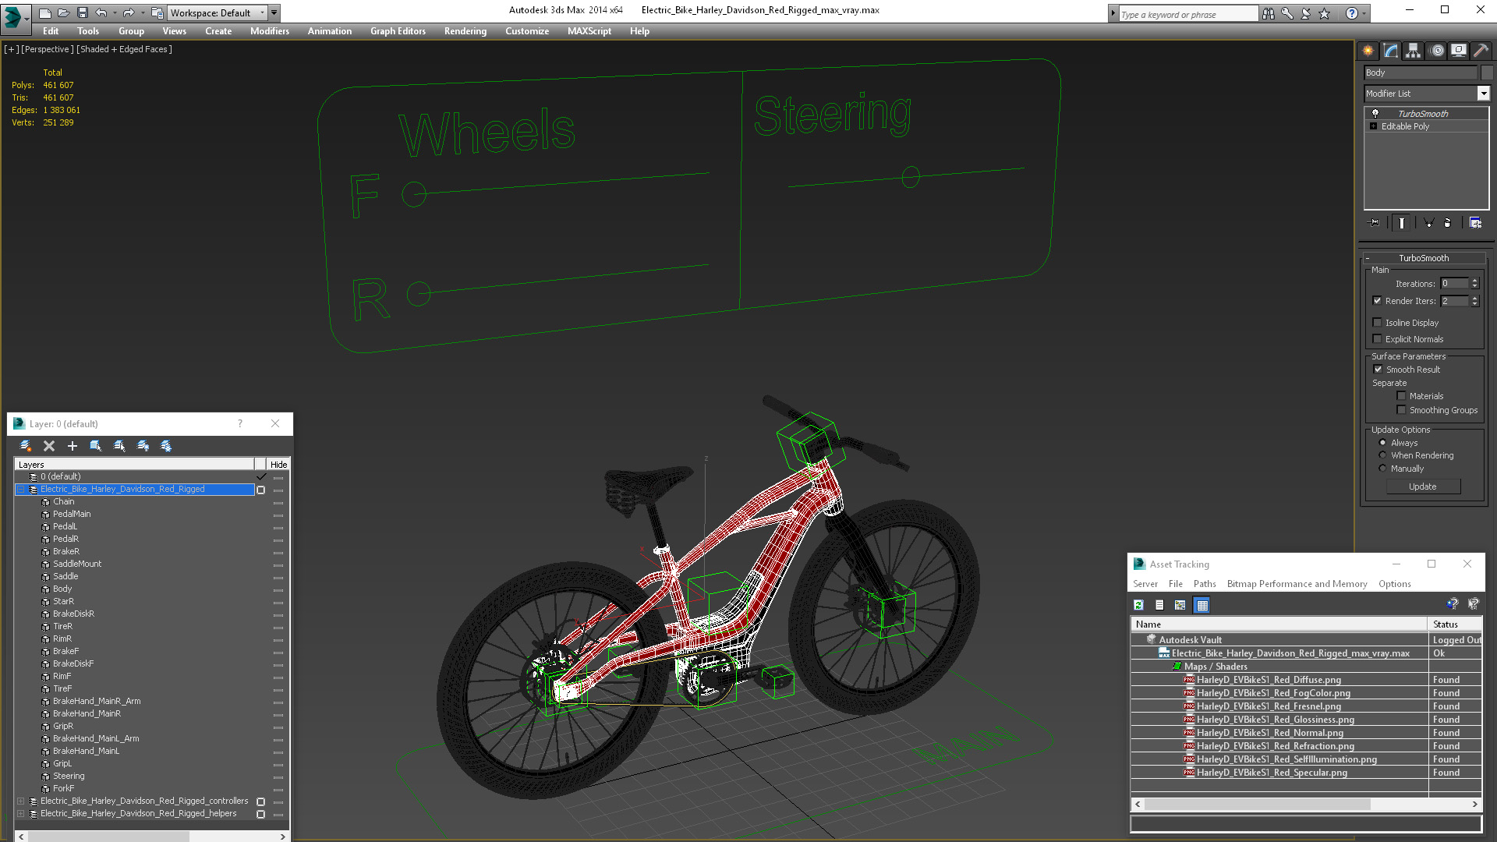Screen dimensions: 1497x842
Task: Click Asset Tracking horizontal scrollbar
Action: pos(1306,804)
